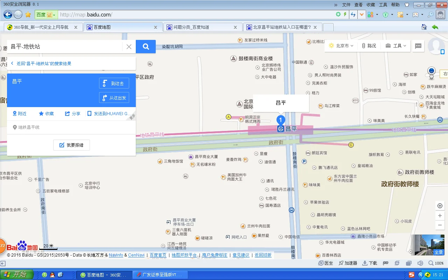Click the blue search magnifier button
The image size is (448, 280).
(x=146, y=46)
